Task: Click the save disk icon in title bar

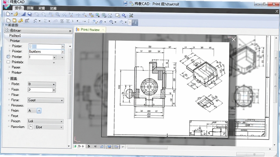Action: point(126,3)
